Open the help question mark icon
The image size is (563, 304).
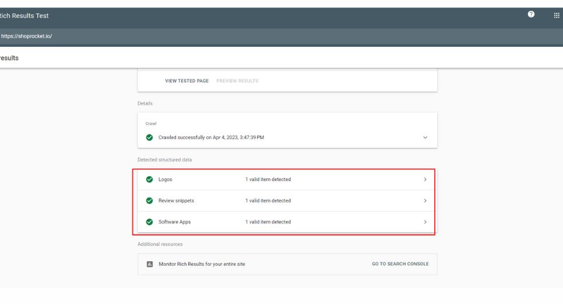coord(531,14)
